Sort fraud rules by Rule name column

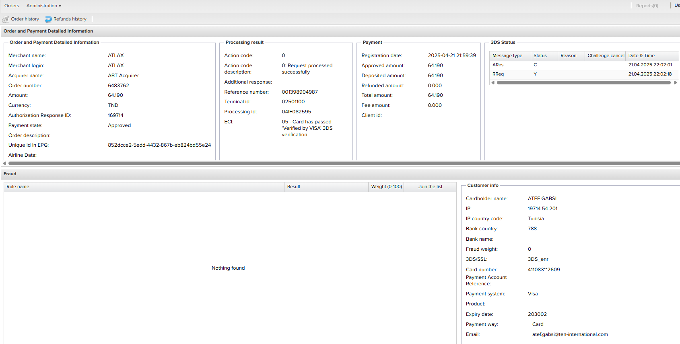tap(18, 187)
